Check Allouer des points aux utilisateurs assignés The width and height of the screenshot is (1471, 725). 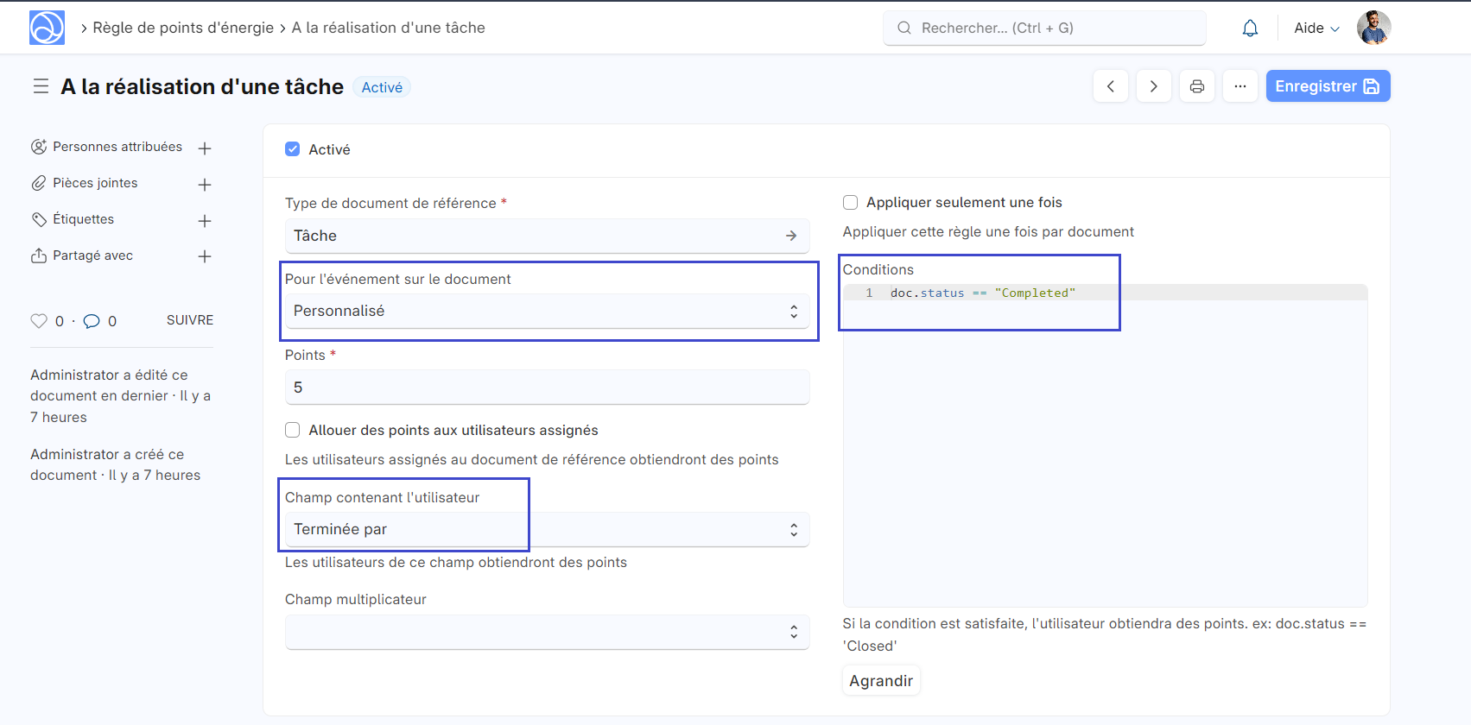[x=293, y=430]
